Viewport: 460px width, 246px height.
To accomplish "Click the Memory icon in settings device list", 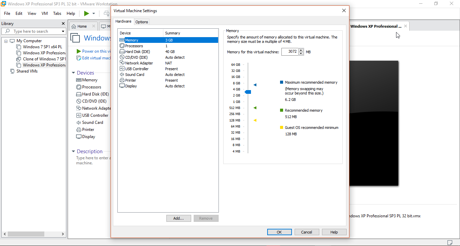I will click(122, 40).
